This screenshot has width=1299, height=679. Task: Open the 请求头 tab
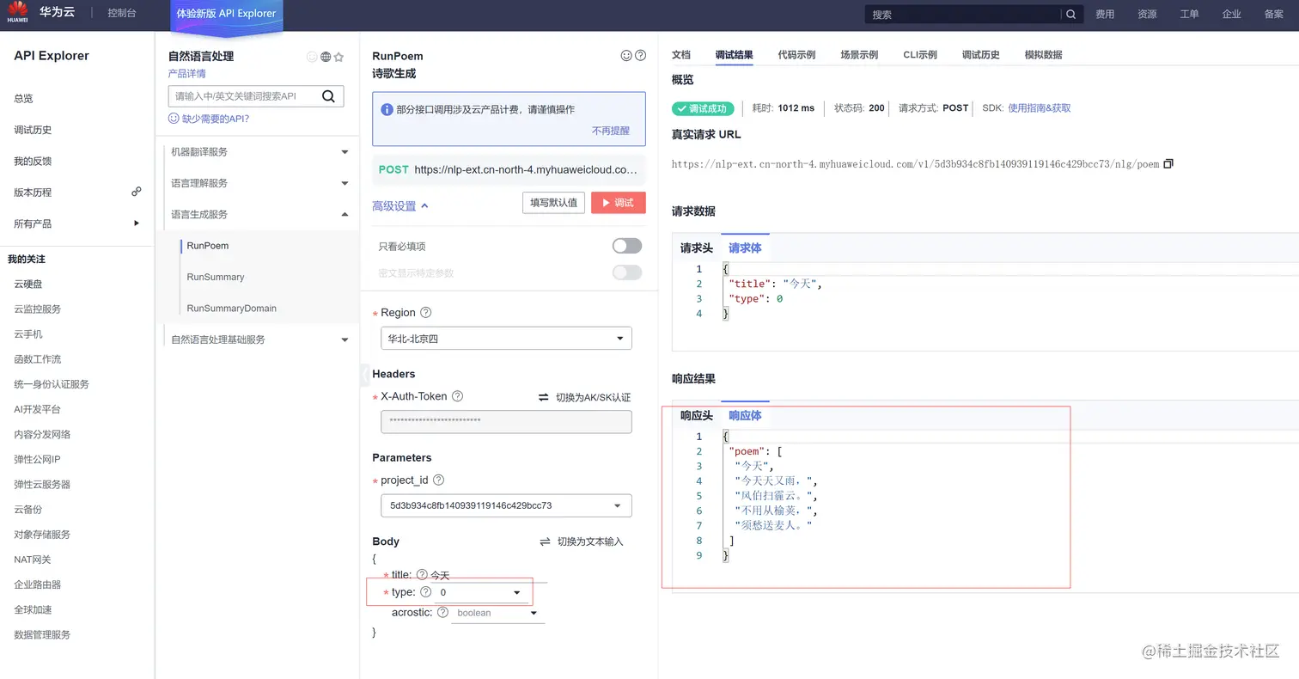click(697, 248)
